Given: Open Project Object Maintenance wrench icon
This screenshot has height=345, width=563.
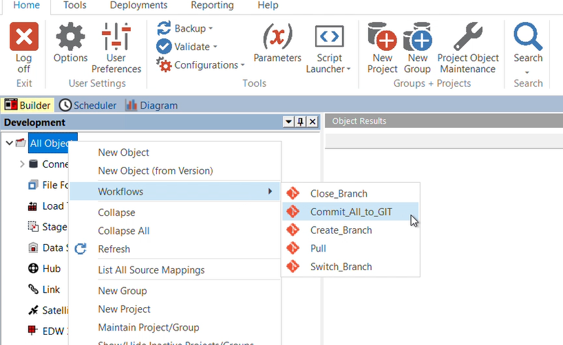Looking at the screenshot, I should click(x=467, y=36).
